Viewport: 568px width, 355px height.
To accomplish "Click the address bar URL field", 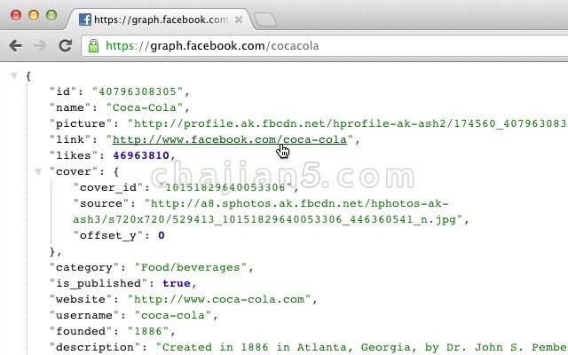I will click(x=325, y=46).
